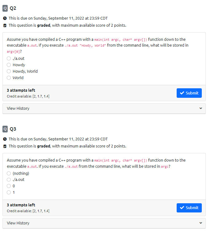Click the clock icon beside Q2 due date
The width and height of the screenshot is (211, 233).
coord(5,18)
